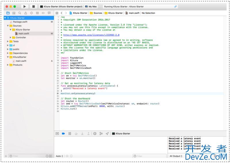Click the Quick Look eye icon
This screenshot has height=163, width=230.
67,156
